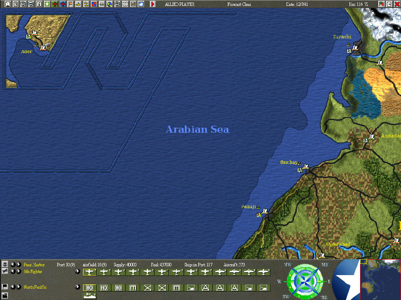Click the Bombay base icon on map
The image size is (401, 300).
click(x=305, y=168)
